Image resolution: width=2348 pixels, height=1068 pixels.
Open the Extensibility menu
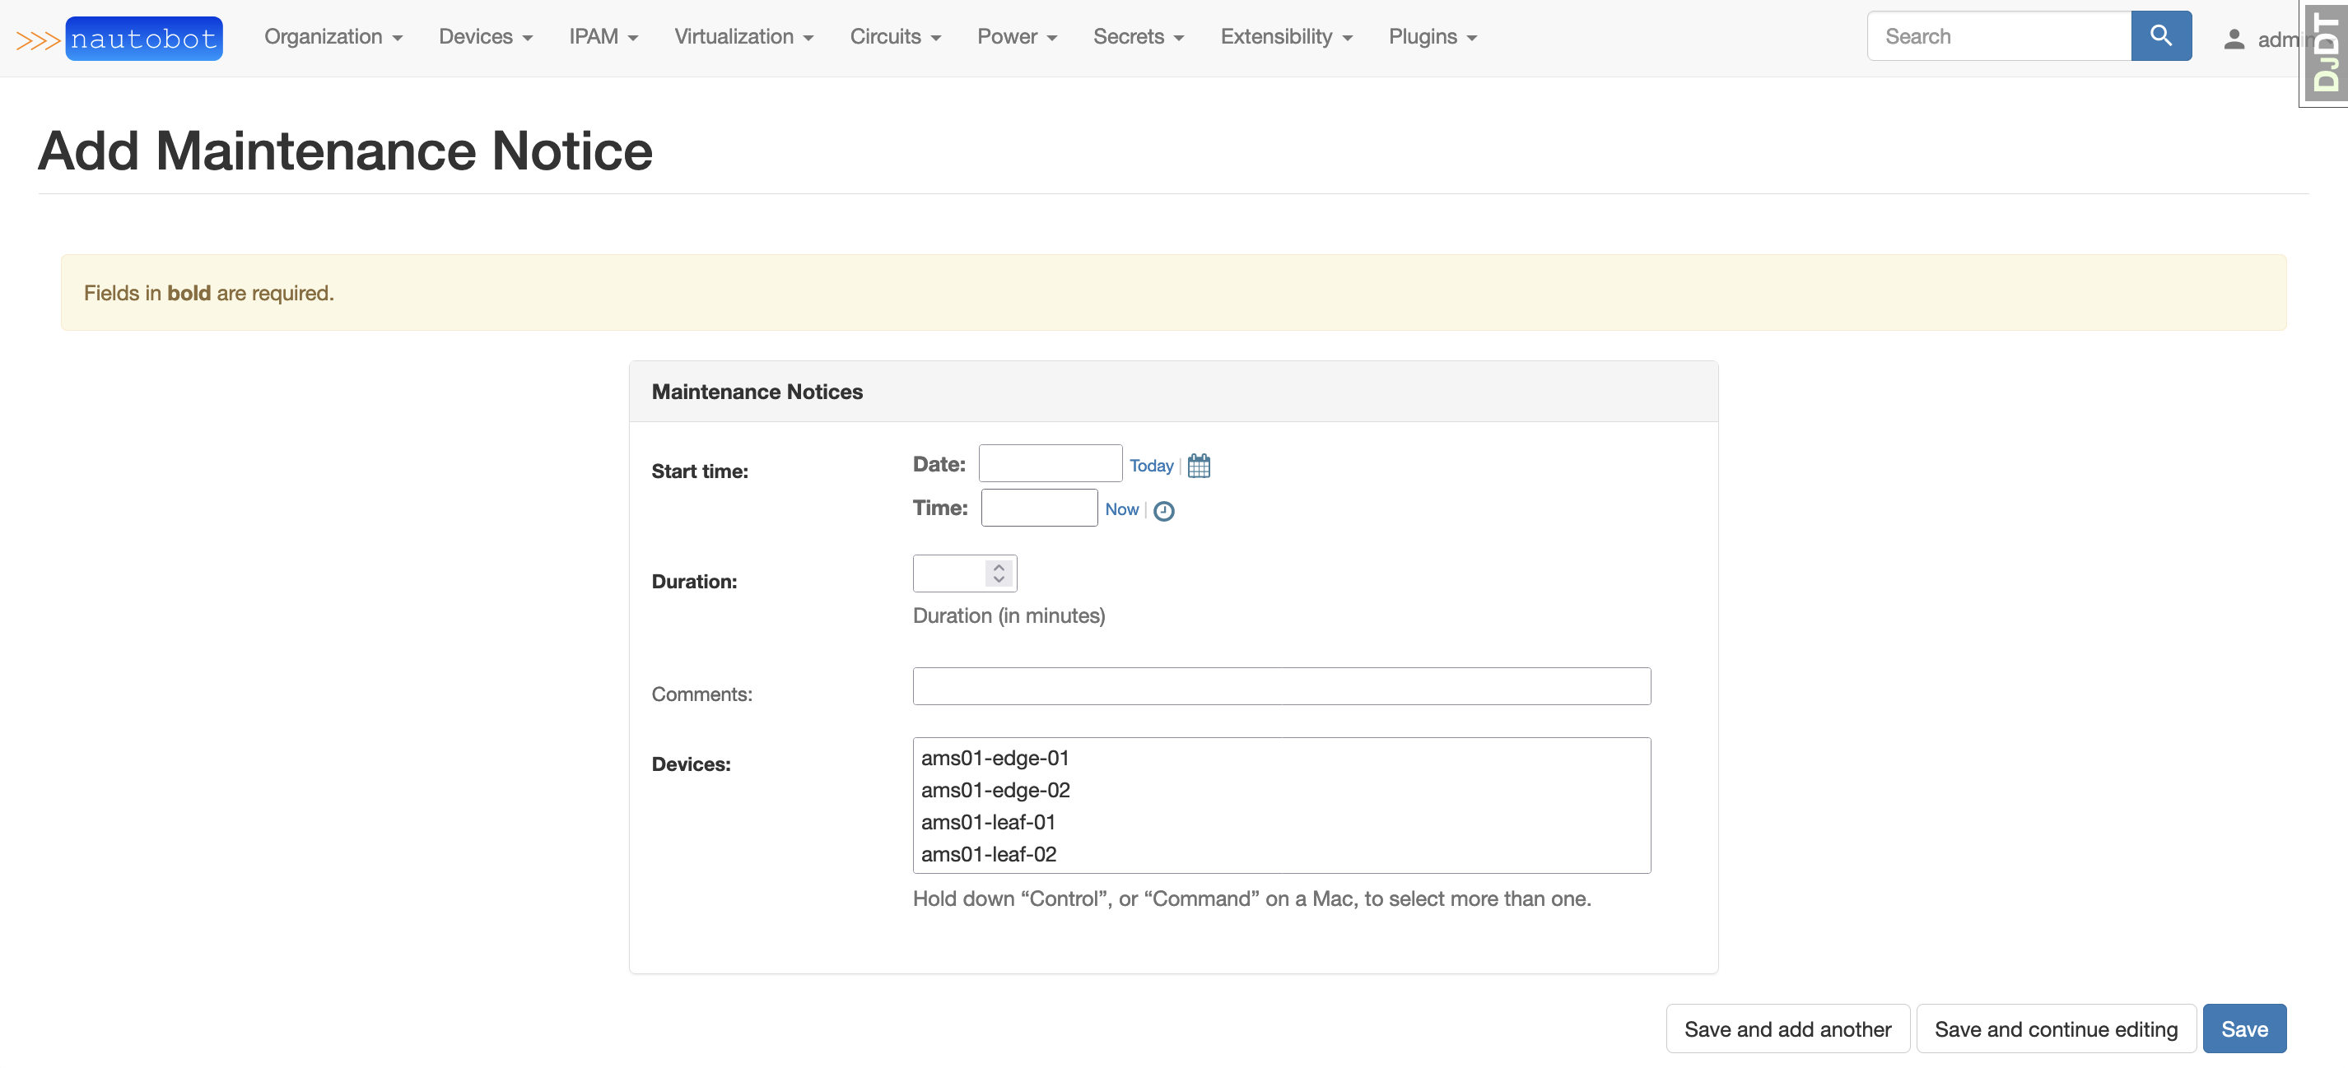point(1286,36)
